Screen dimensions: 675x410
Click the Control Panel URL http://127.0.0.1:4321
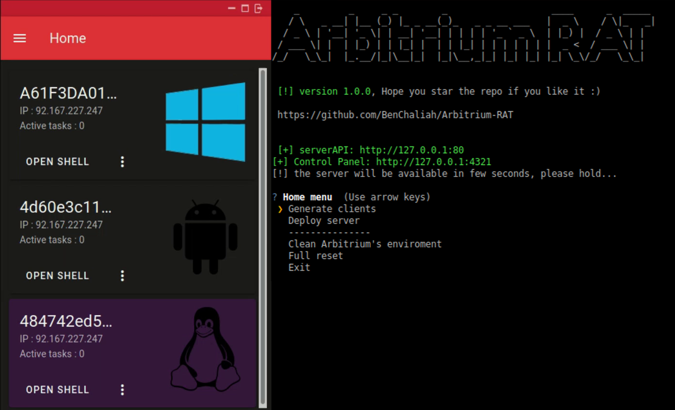[x=433, y=162]
